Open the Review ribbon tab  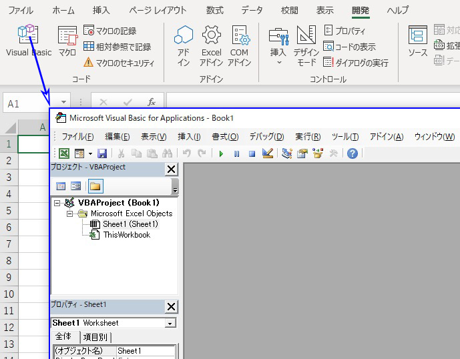coord(290,10)
